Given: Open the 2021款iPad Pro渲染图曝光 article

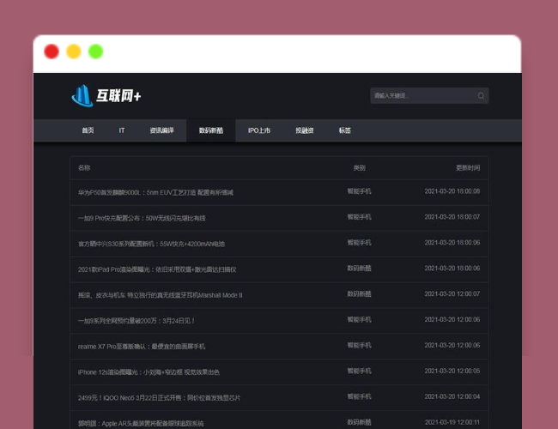Looking at the screenshot, I should click(157, 269).
